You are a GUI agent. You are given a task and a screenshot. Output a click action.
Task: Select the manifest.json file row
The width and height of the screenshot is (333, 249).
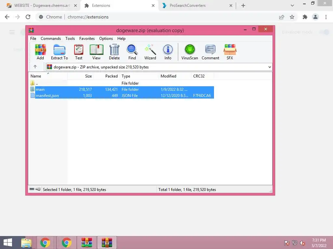click(x=121, y=96)
